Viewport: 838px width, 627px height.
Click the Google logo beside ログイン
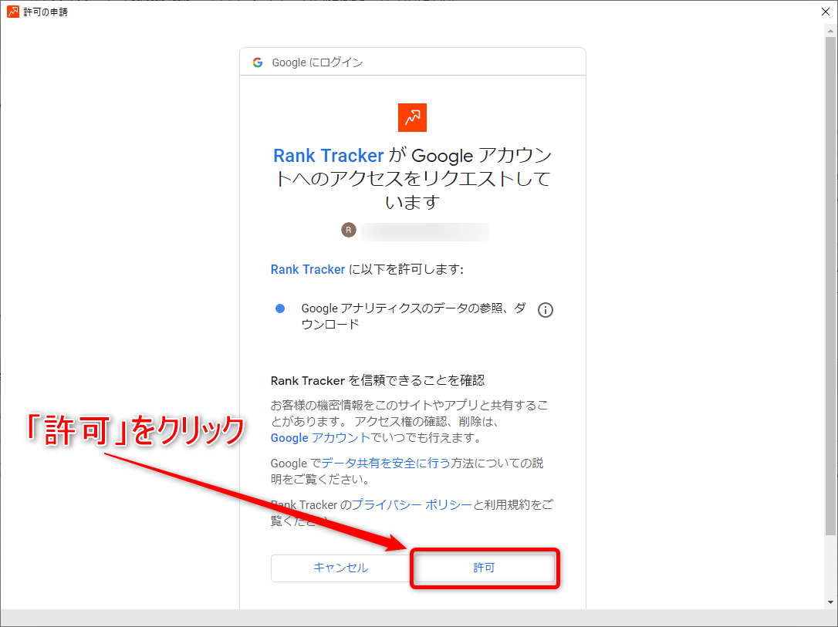click(258, 62)
